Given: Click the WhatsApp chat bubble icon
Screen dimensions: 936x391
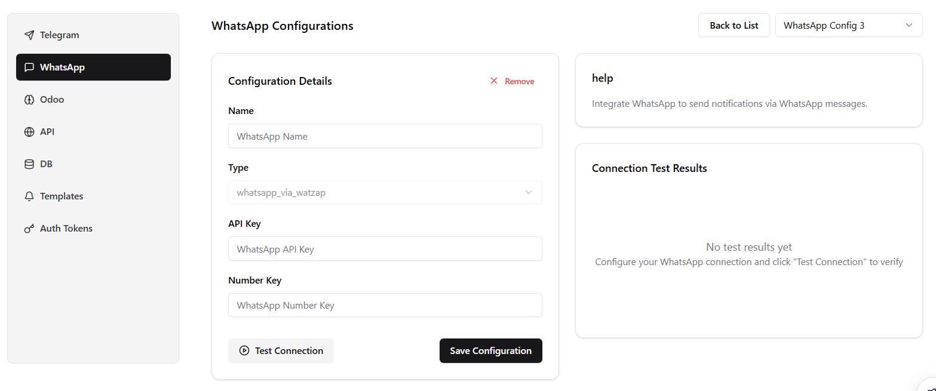Looking at the screenshot, I should click(29, 67).
